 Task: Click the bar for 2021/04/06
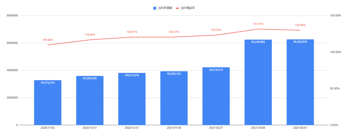(258, 82)
